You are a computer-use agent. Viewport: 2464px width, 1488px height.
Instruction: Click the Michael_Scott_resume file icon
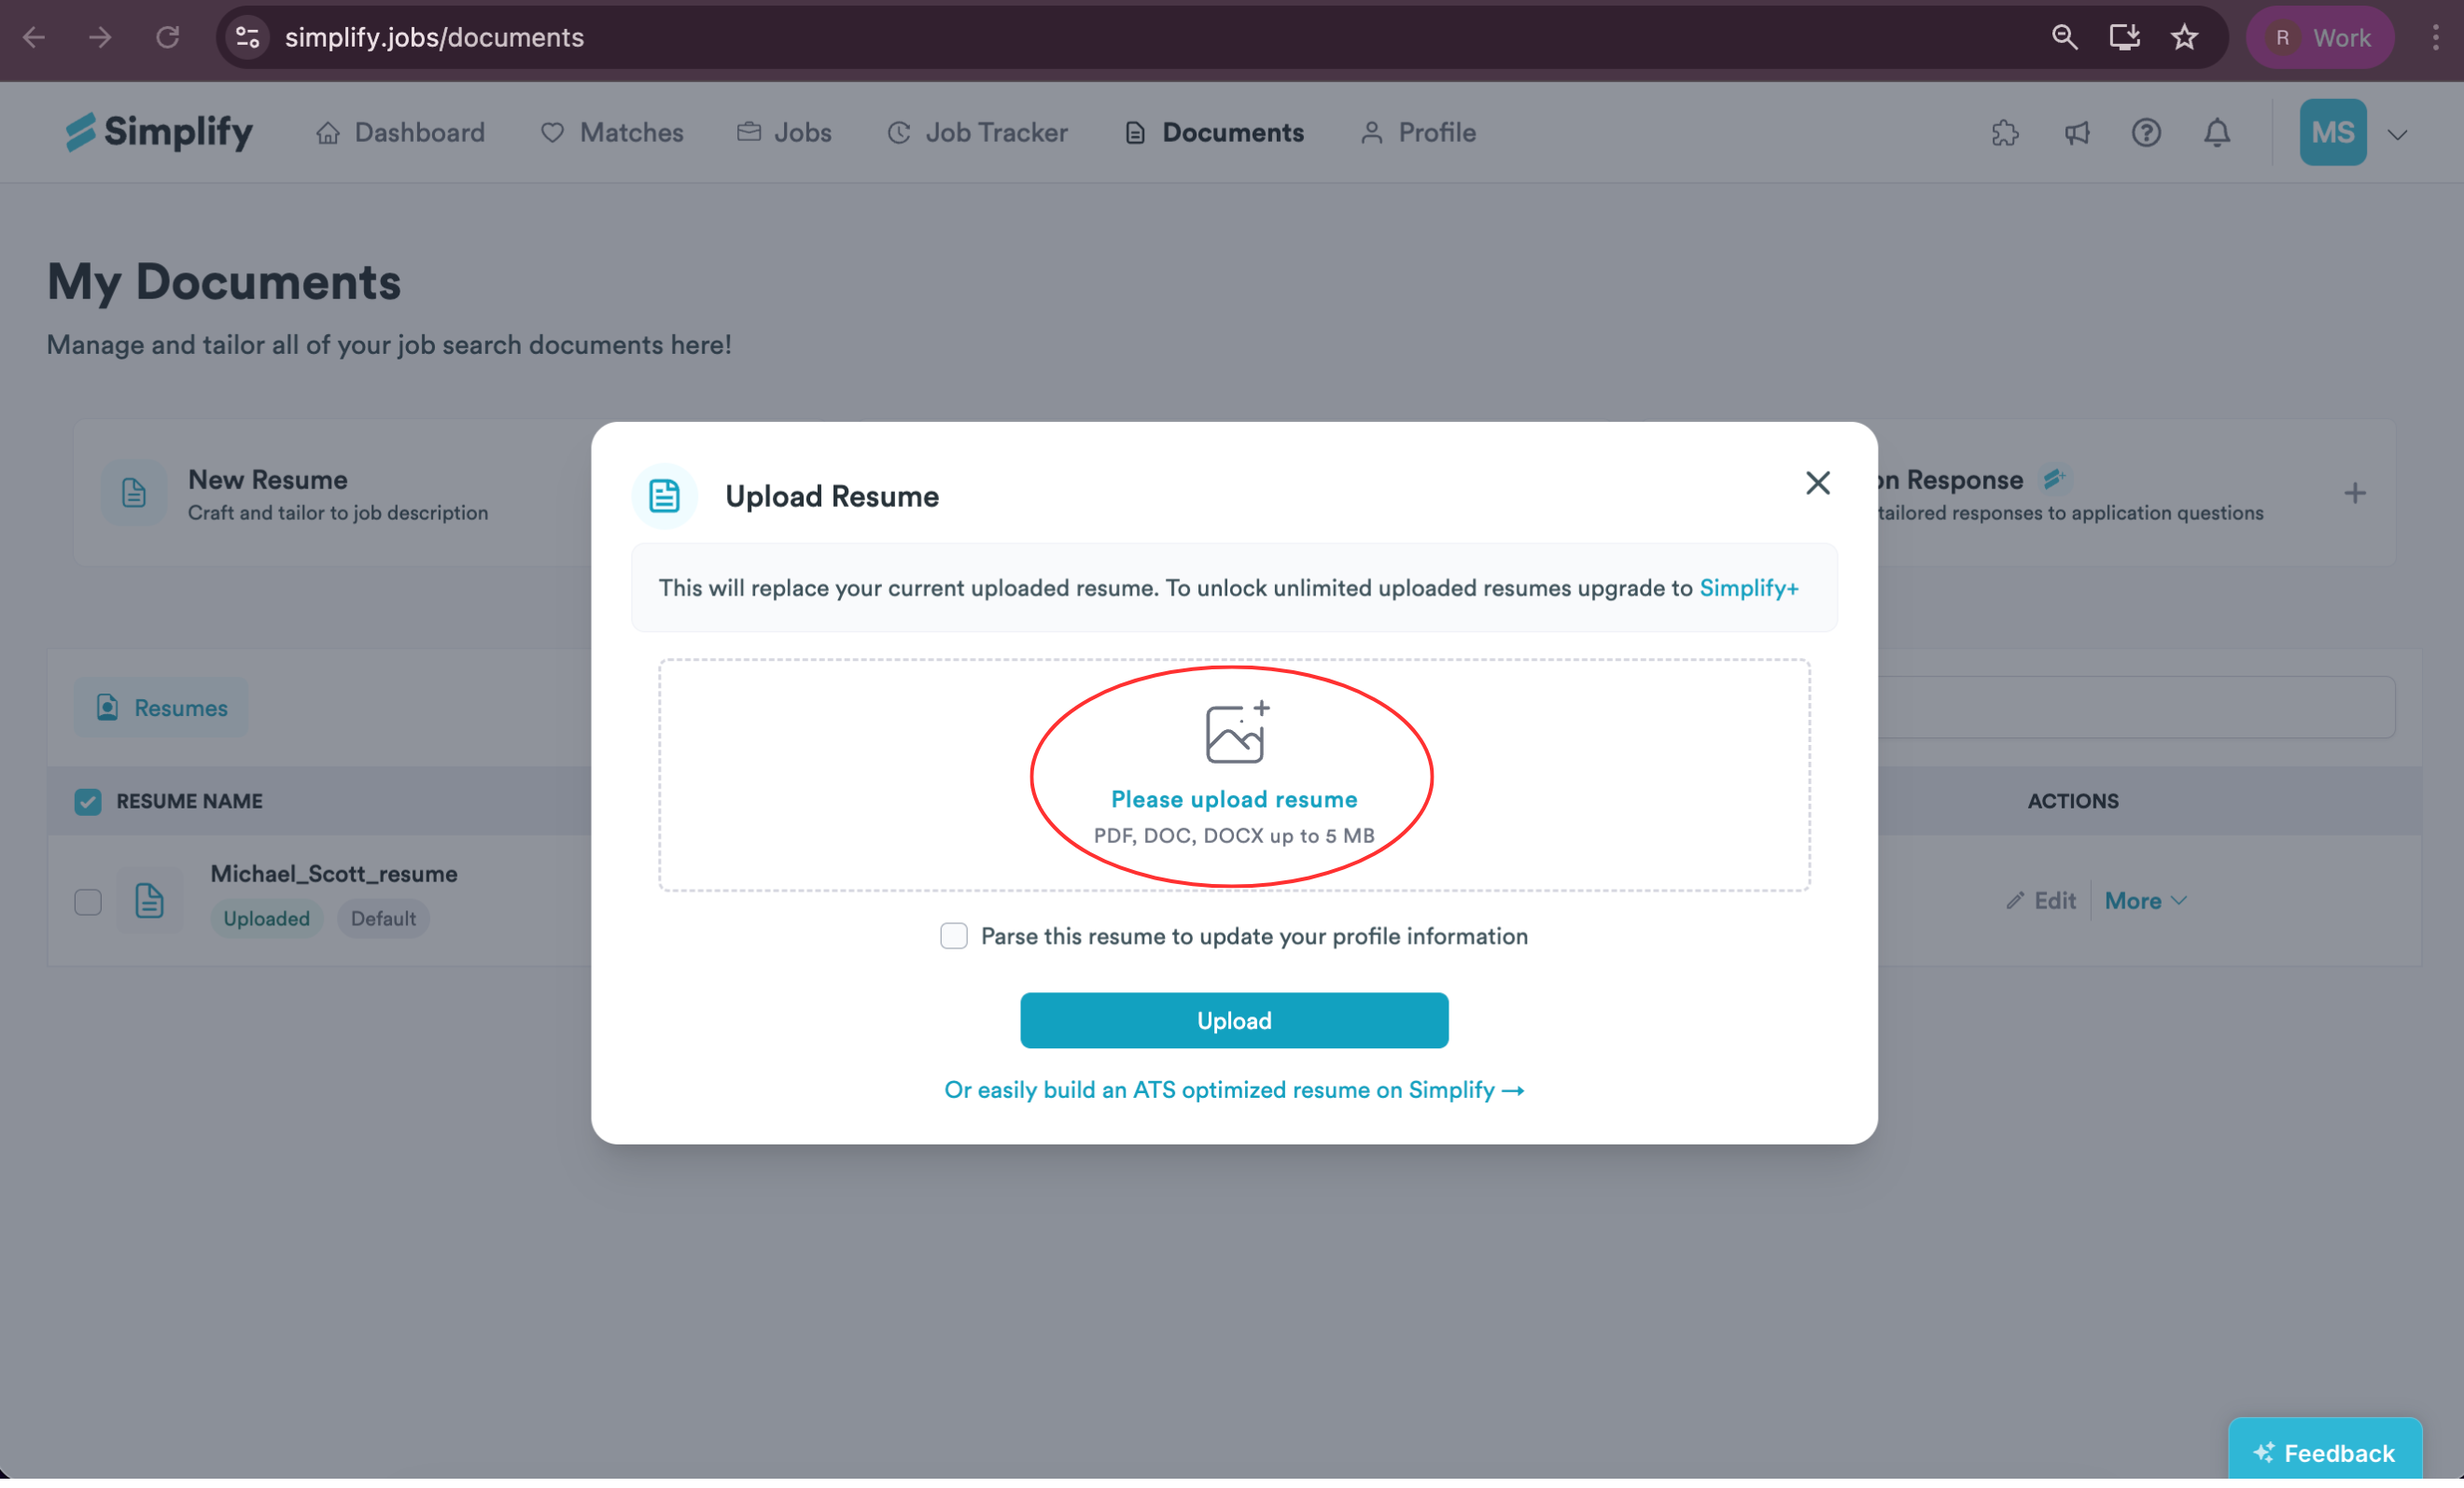149,900
